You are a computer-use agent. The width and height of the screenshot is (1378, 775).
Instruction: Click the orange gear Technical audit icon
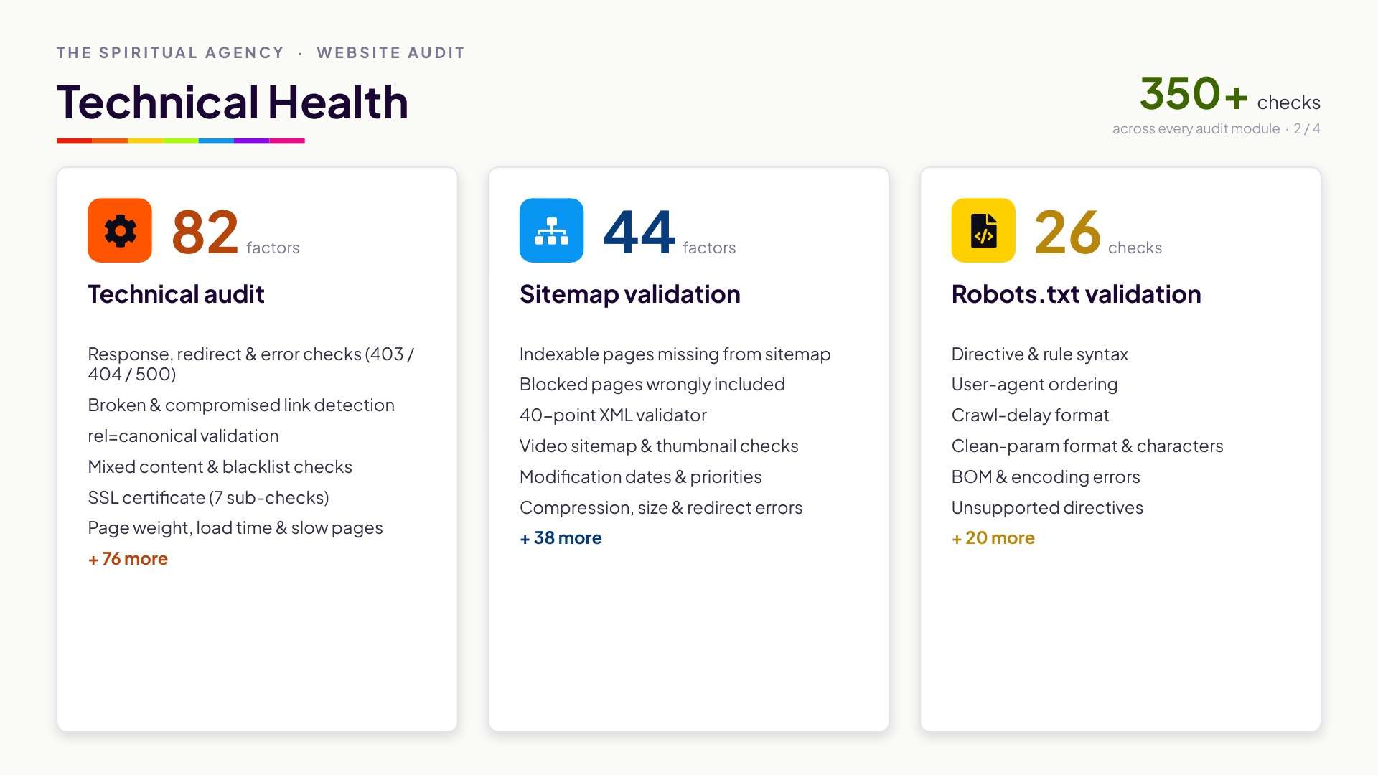coord(120,230)
